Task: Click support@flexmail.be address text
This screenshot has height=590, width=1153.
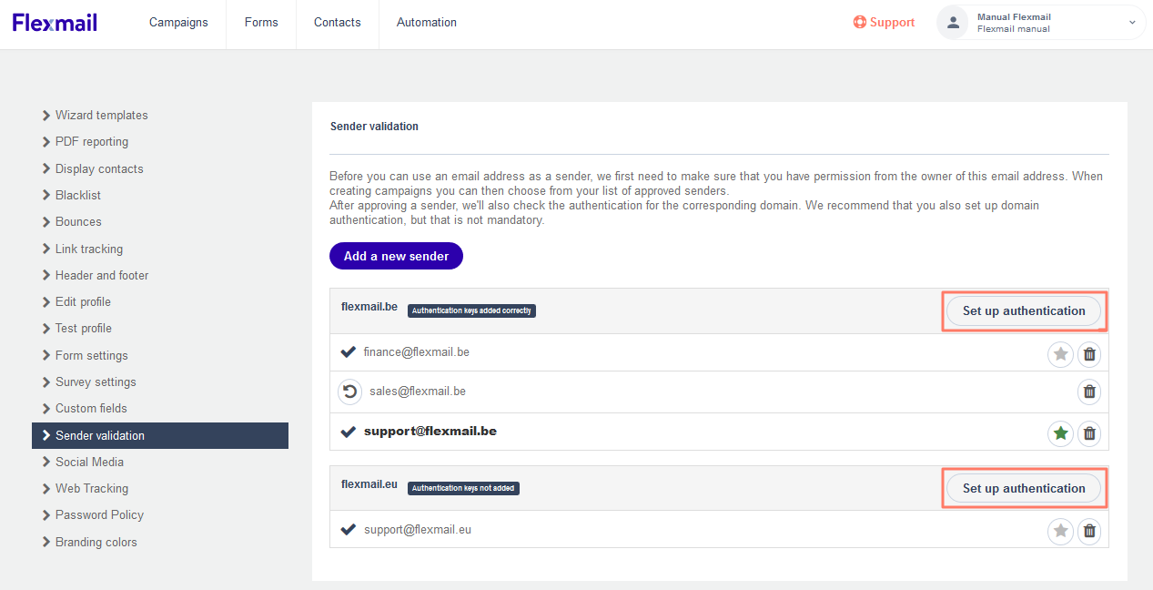Action: click(x=430, y=432)
